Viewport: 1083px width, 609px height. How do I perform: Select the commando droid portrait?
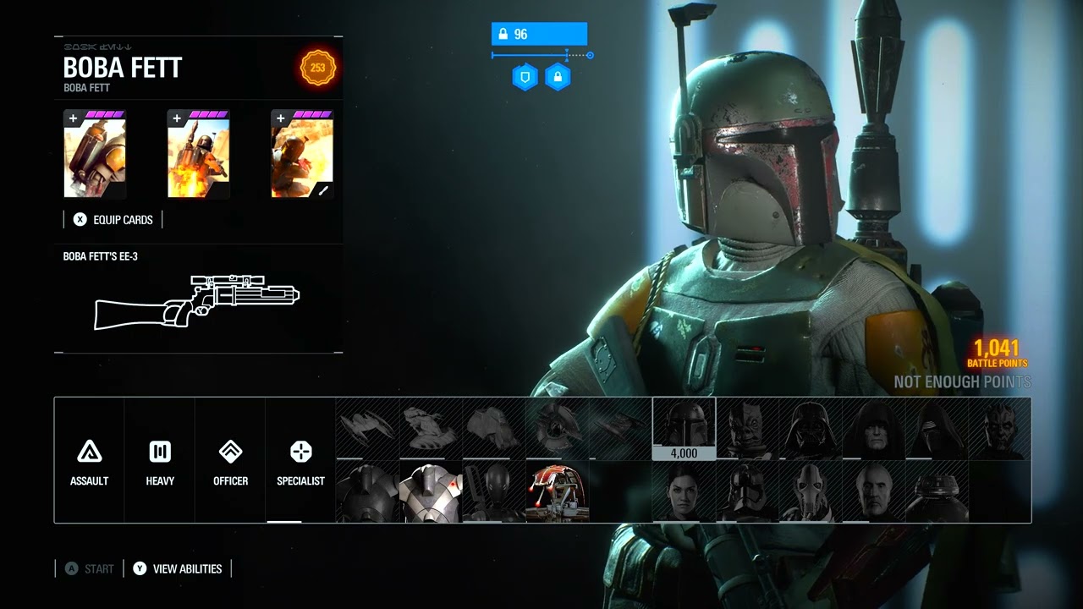coord(494,492)
